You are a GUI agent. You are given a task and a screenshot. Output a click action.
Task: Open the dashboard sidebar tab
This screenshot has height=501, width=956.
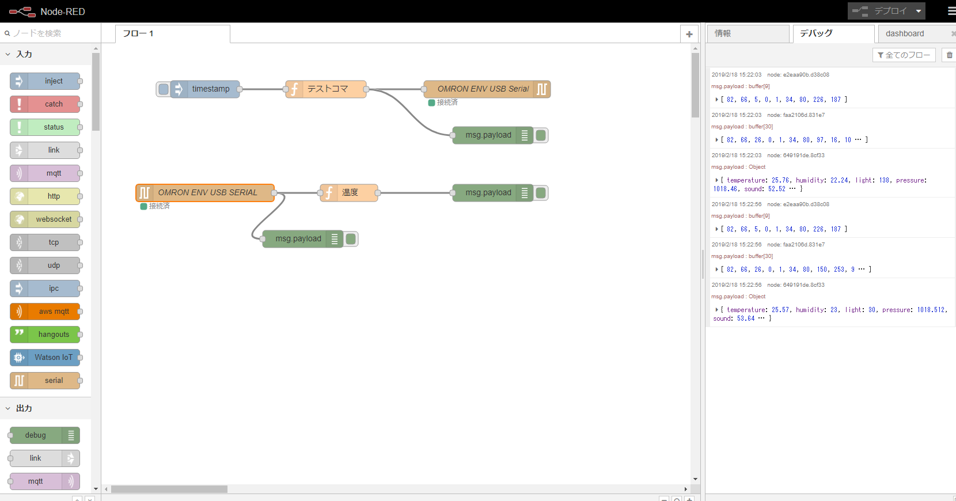[905, 33]
